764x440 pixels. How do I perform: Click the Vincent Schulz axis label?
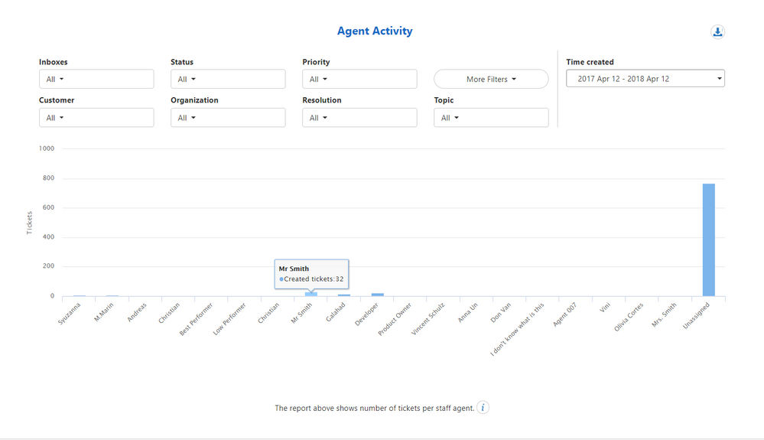[428, 318]
